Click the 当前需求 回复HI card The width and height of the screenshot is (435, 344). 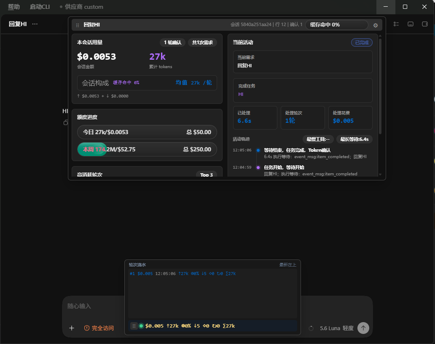303,62
